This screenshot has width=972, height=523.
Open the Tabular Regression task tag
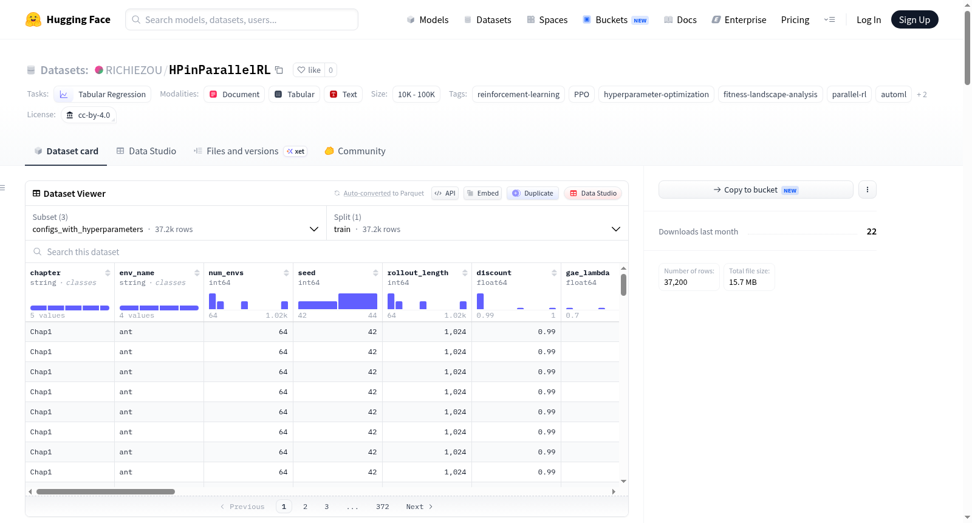click(x=103, y=94)
